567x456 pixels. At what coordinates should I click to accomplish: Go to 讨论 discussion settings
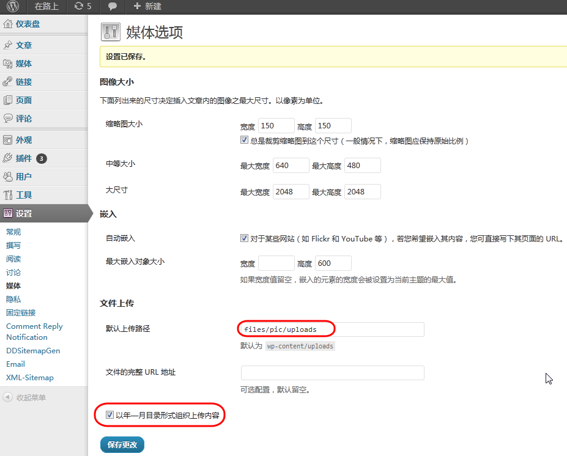13,272
